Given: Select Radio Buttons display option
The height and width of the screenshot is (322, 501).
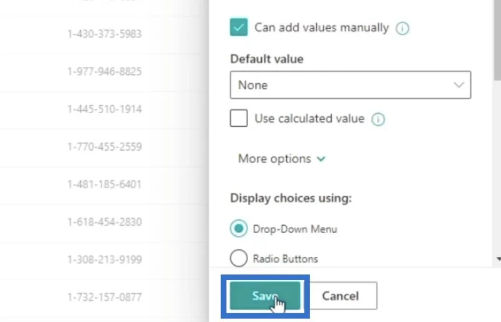Looking at the screenshot, I should point(239,258).
